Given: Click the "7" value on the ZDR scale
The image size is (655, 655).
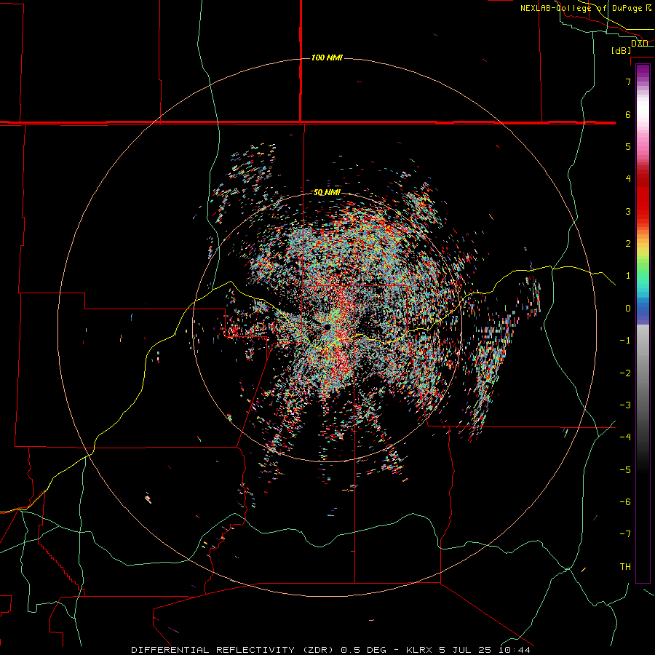Looking at the screenshot, I should tap(628, 82).
